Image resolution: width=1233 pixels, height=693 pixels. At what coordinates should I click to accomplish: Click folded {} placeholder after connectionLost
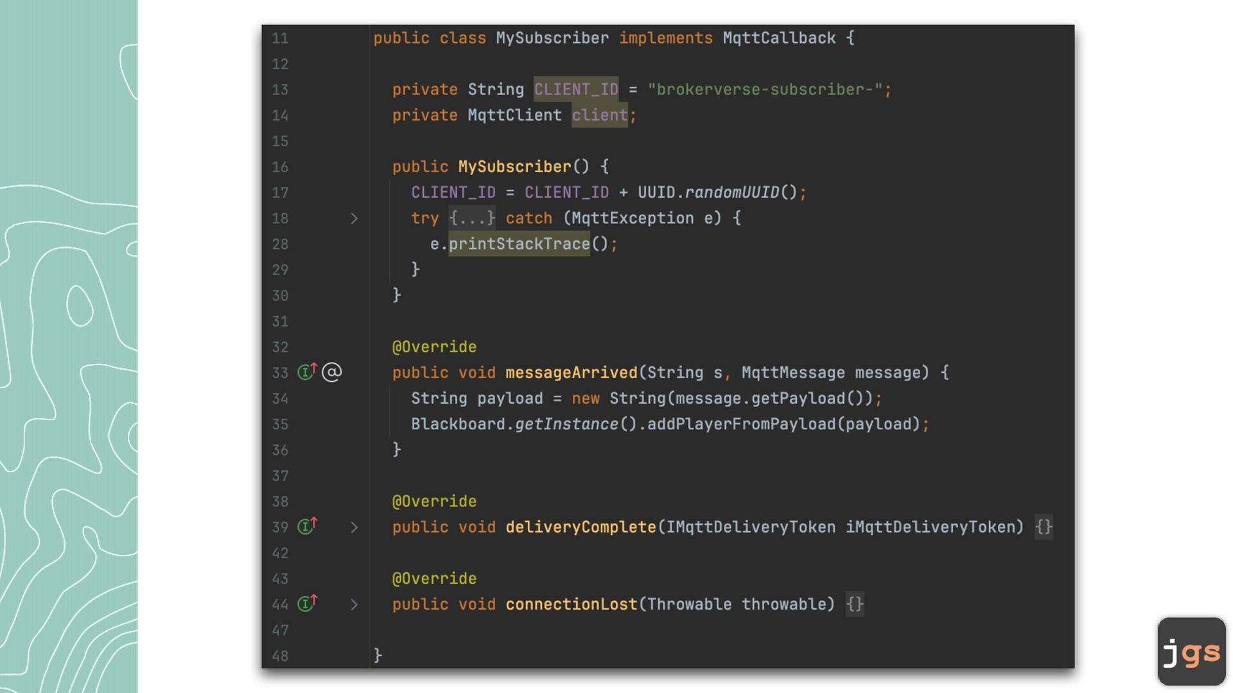pyautogui.click(x=854, y=604)
